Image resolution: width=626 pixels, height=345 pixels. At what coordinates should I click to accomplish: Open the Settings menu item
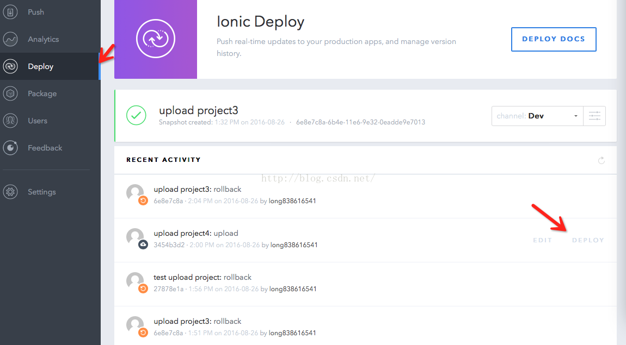point(42,192)
